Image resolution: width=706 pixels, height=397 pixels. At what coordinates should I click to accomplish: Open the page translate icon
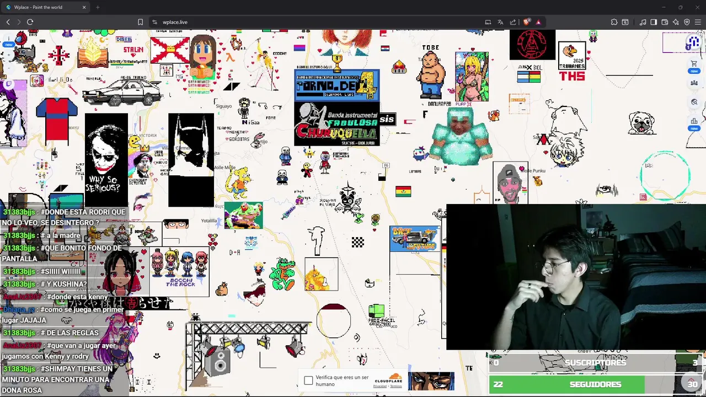coord(500,22)
